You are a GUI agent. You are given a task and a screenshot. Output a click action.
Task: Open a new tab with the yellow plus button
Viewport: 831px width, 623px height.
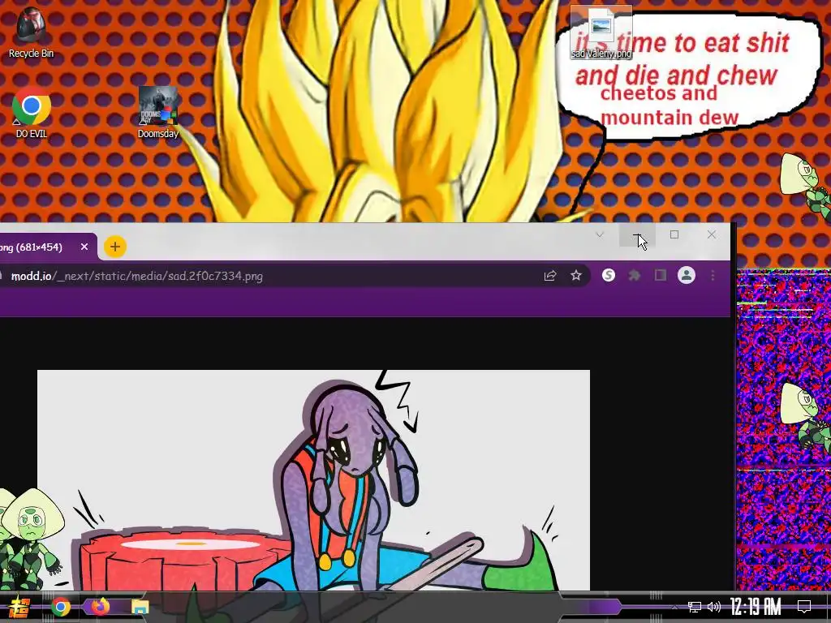click(x=115, y=247)
